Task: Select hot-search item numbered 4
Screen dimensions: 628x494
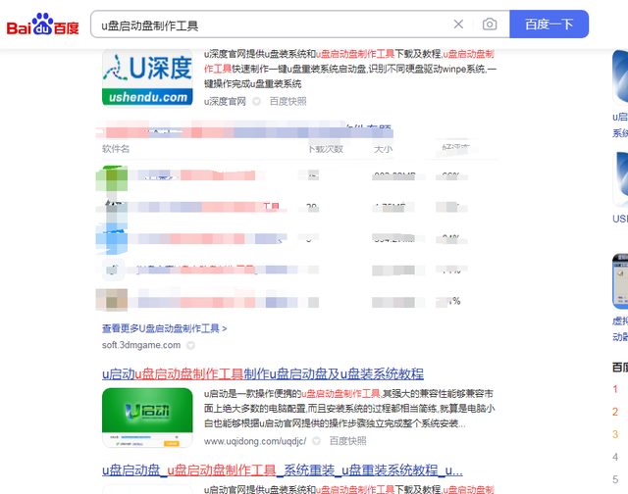Action: pyautogui.click(x=615, y=457)
